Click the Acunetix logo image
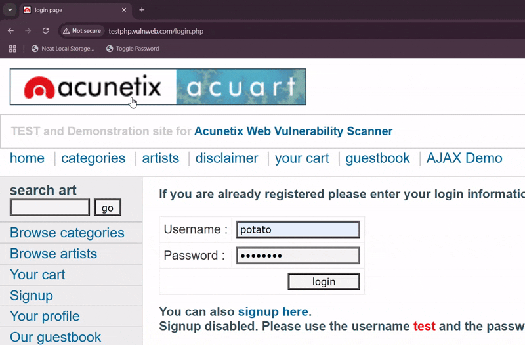 coord(93,87)
